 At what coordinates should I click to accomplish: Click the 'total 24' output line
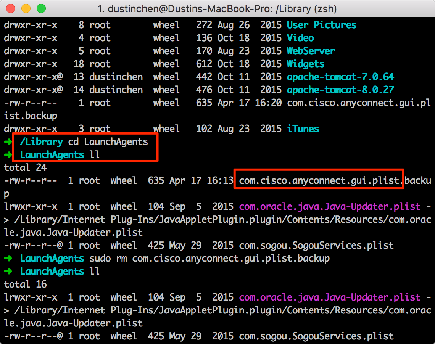click(x=25, y=168)
